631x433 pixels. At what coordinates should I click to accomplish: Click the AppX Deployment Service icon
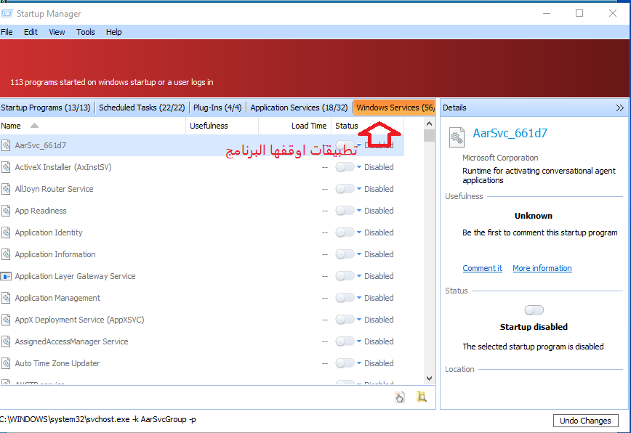6,320
